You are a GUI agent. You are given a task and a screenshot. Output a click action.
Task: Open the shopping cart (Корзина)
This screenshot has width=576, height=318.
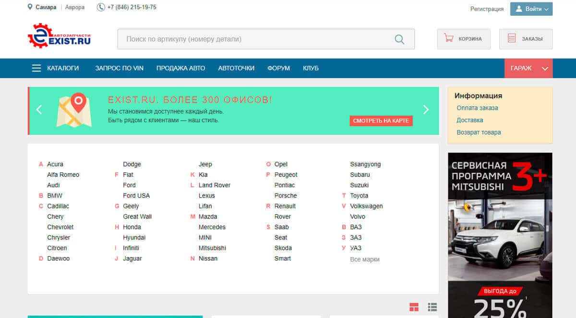463,39
